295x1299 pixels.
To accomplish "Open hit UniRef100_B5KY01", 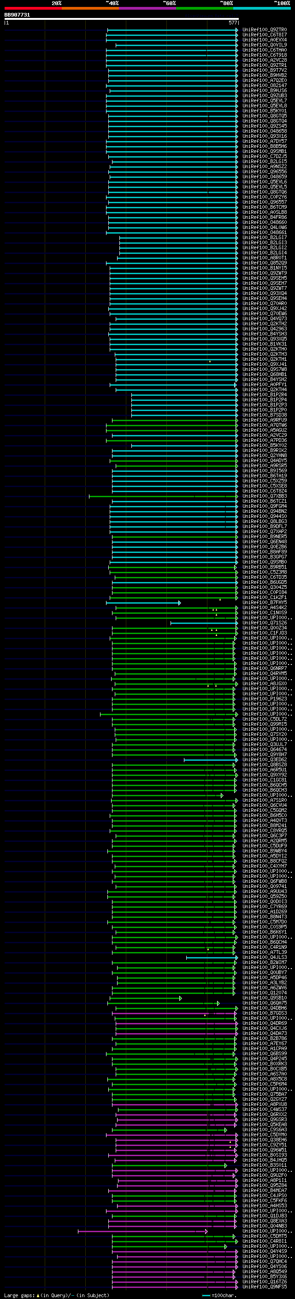I will click(265, 111).
